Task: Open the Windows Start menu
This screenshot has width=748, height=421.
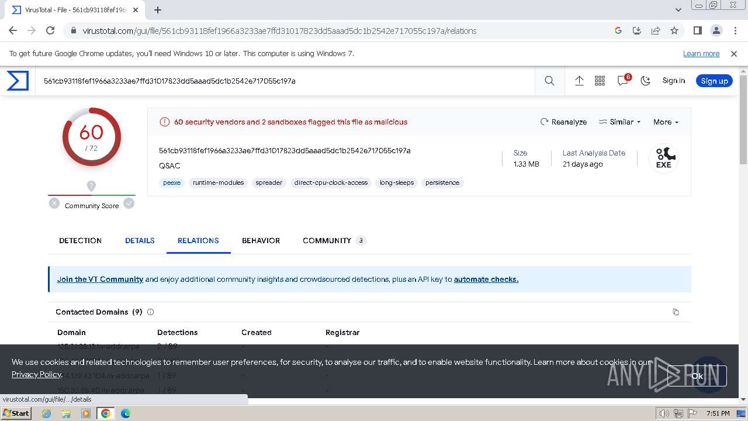Action: pyautogui.click(x=16, y=413)
